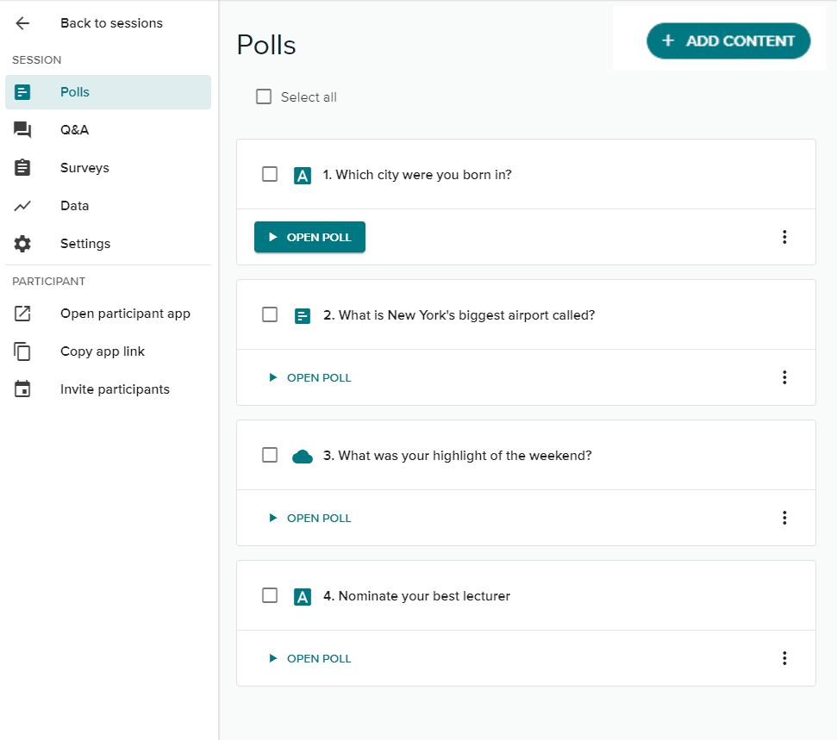Click the ADD CONTENT button
Viewport: 837px width, 740px height.
click(x=728, y=41)
